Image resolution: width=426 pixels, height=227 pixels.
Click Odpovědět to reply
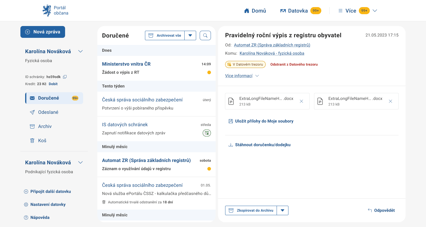click(x=381, y=210)
